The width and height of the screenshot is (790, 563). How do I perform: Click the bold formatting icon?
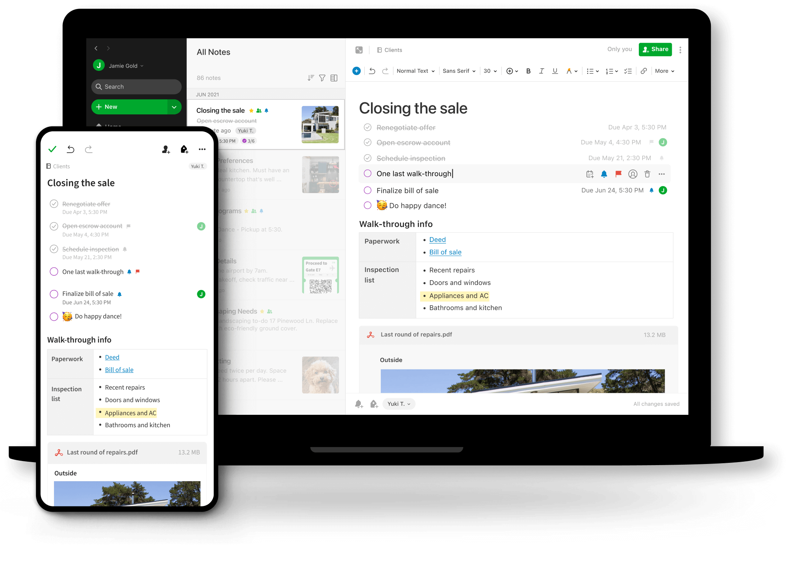point(528,71)
